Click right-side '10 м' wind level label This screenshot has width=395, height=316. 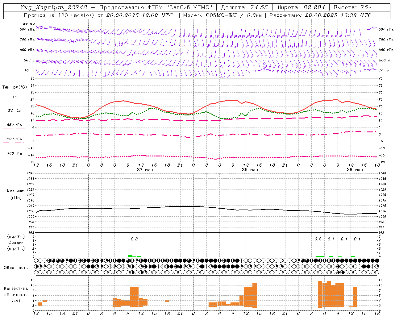[x=384, y=70]
